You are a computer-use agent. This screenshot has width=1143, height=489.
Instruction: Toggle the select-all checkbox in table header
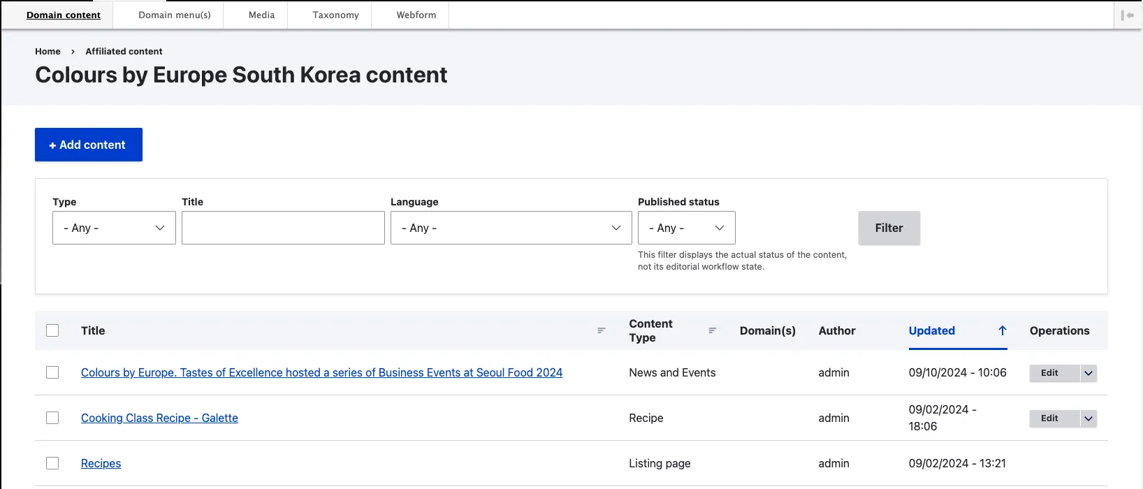click(52, 330)
